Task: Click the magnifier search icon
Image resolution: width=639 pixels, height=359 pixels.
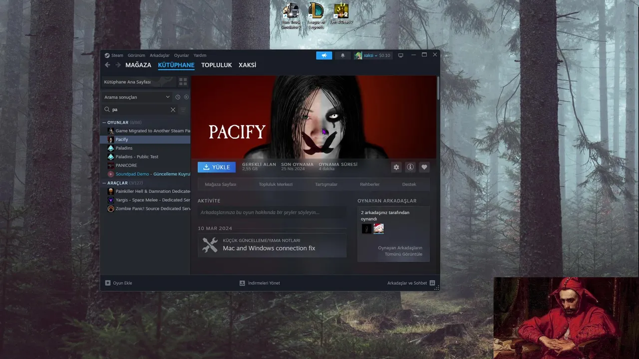Action: click(107, 110)
